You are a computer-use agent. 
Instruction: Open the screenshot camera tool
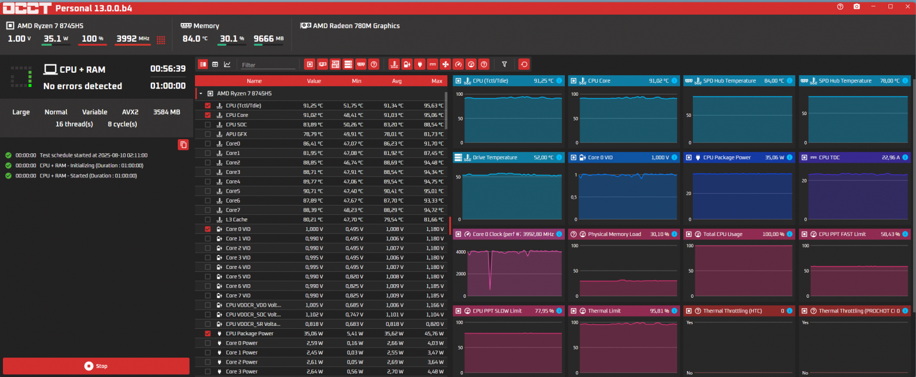coord(857,6)
